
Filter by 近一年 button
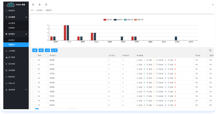[54, 50]
